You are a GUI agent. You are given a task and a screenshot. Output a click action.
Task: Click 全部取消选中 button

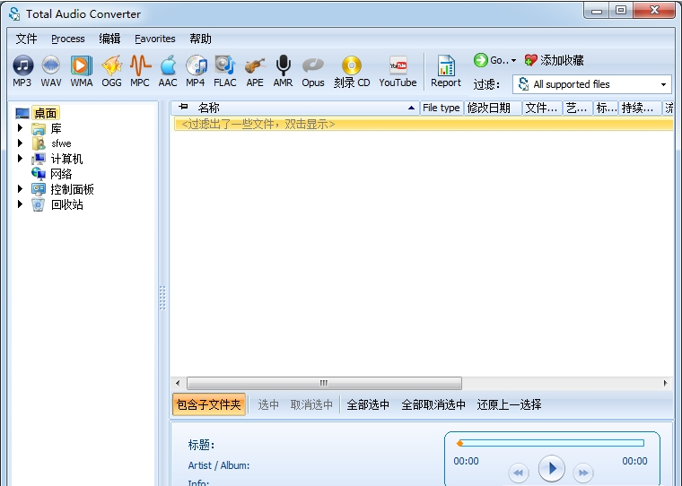(433, 404)
